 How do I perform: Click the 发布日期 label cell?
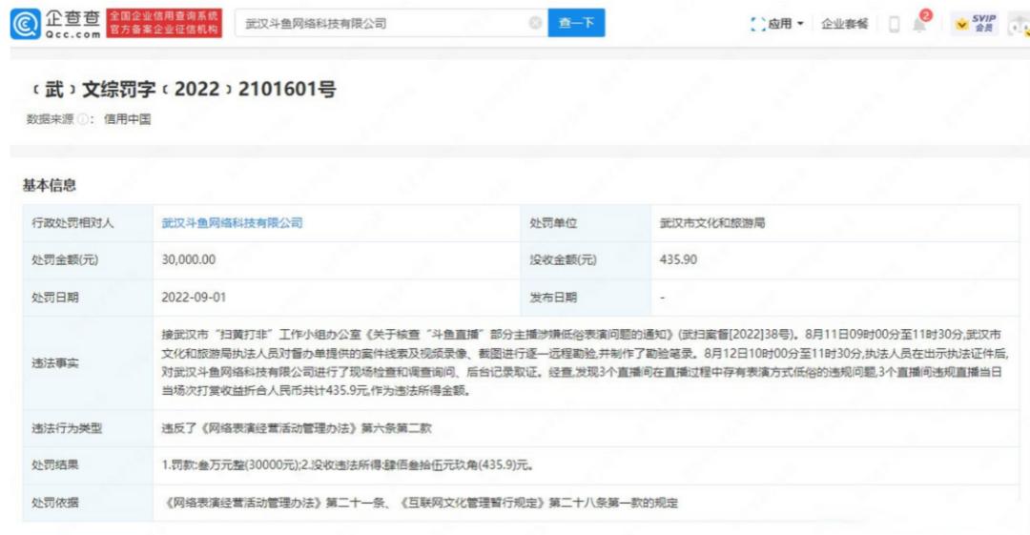coord(586,298)
